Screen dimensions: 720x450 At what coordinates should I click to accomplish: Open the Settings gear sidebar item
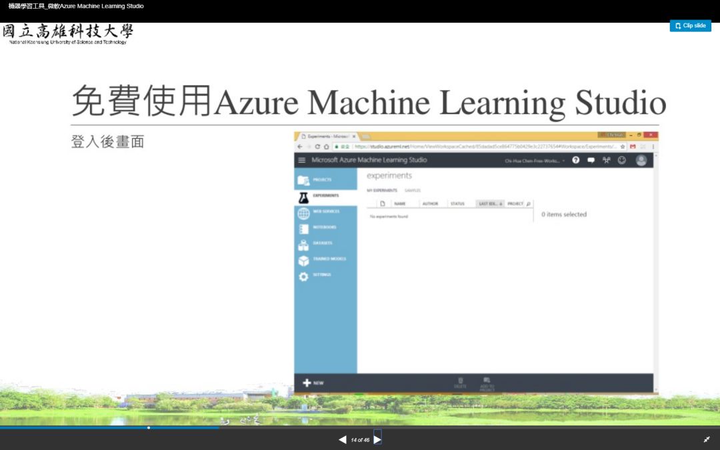point(325,276)
